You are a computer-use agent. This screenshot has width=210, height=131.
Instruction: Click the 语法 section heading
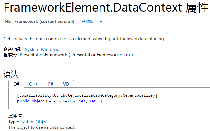[x=11, y=74]
